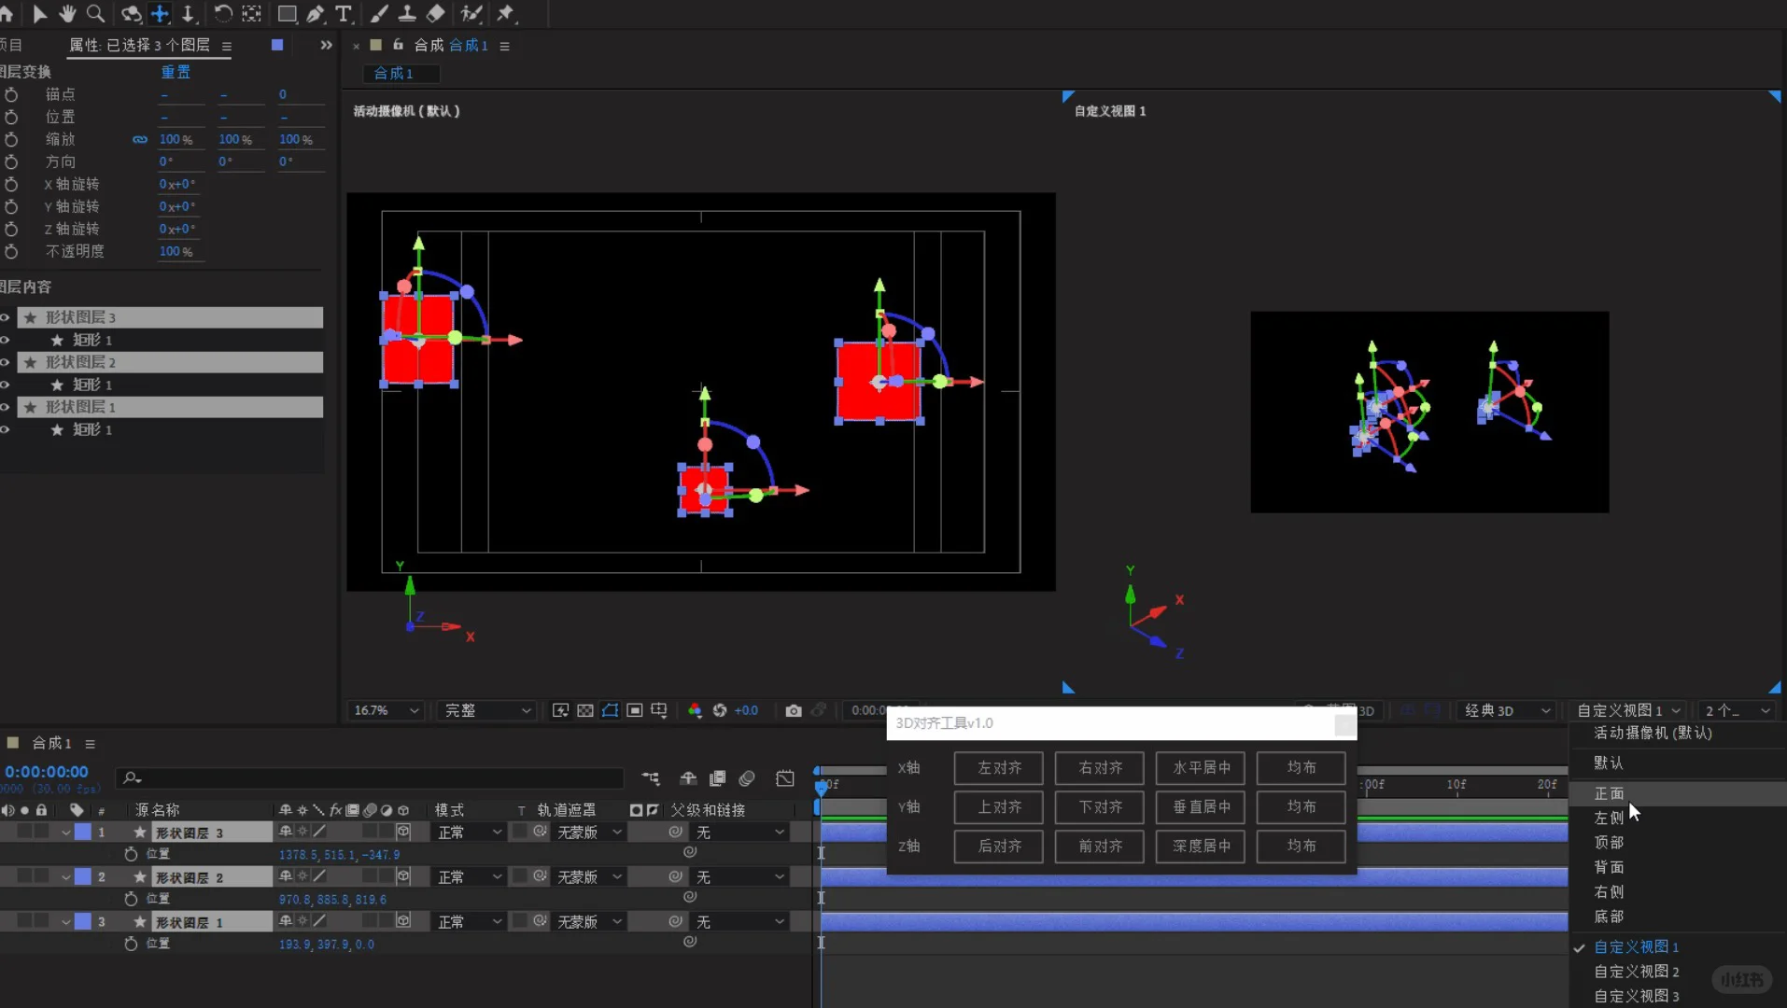1787x1008 pixels.
Task: Select the Brush tool
Action: (x=379, y=13)
